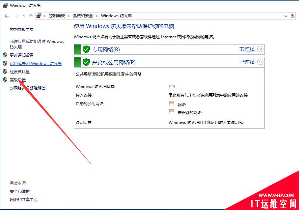The image size is (299, 210).
Task: Select the Windows 防火墙 breadcrumb
Action: (116, 15)
